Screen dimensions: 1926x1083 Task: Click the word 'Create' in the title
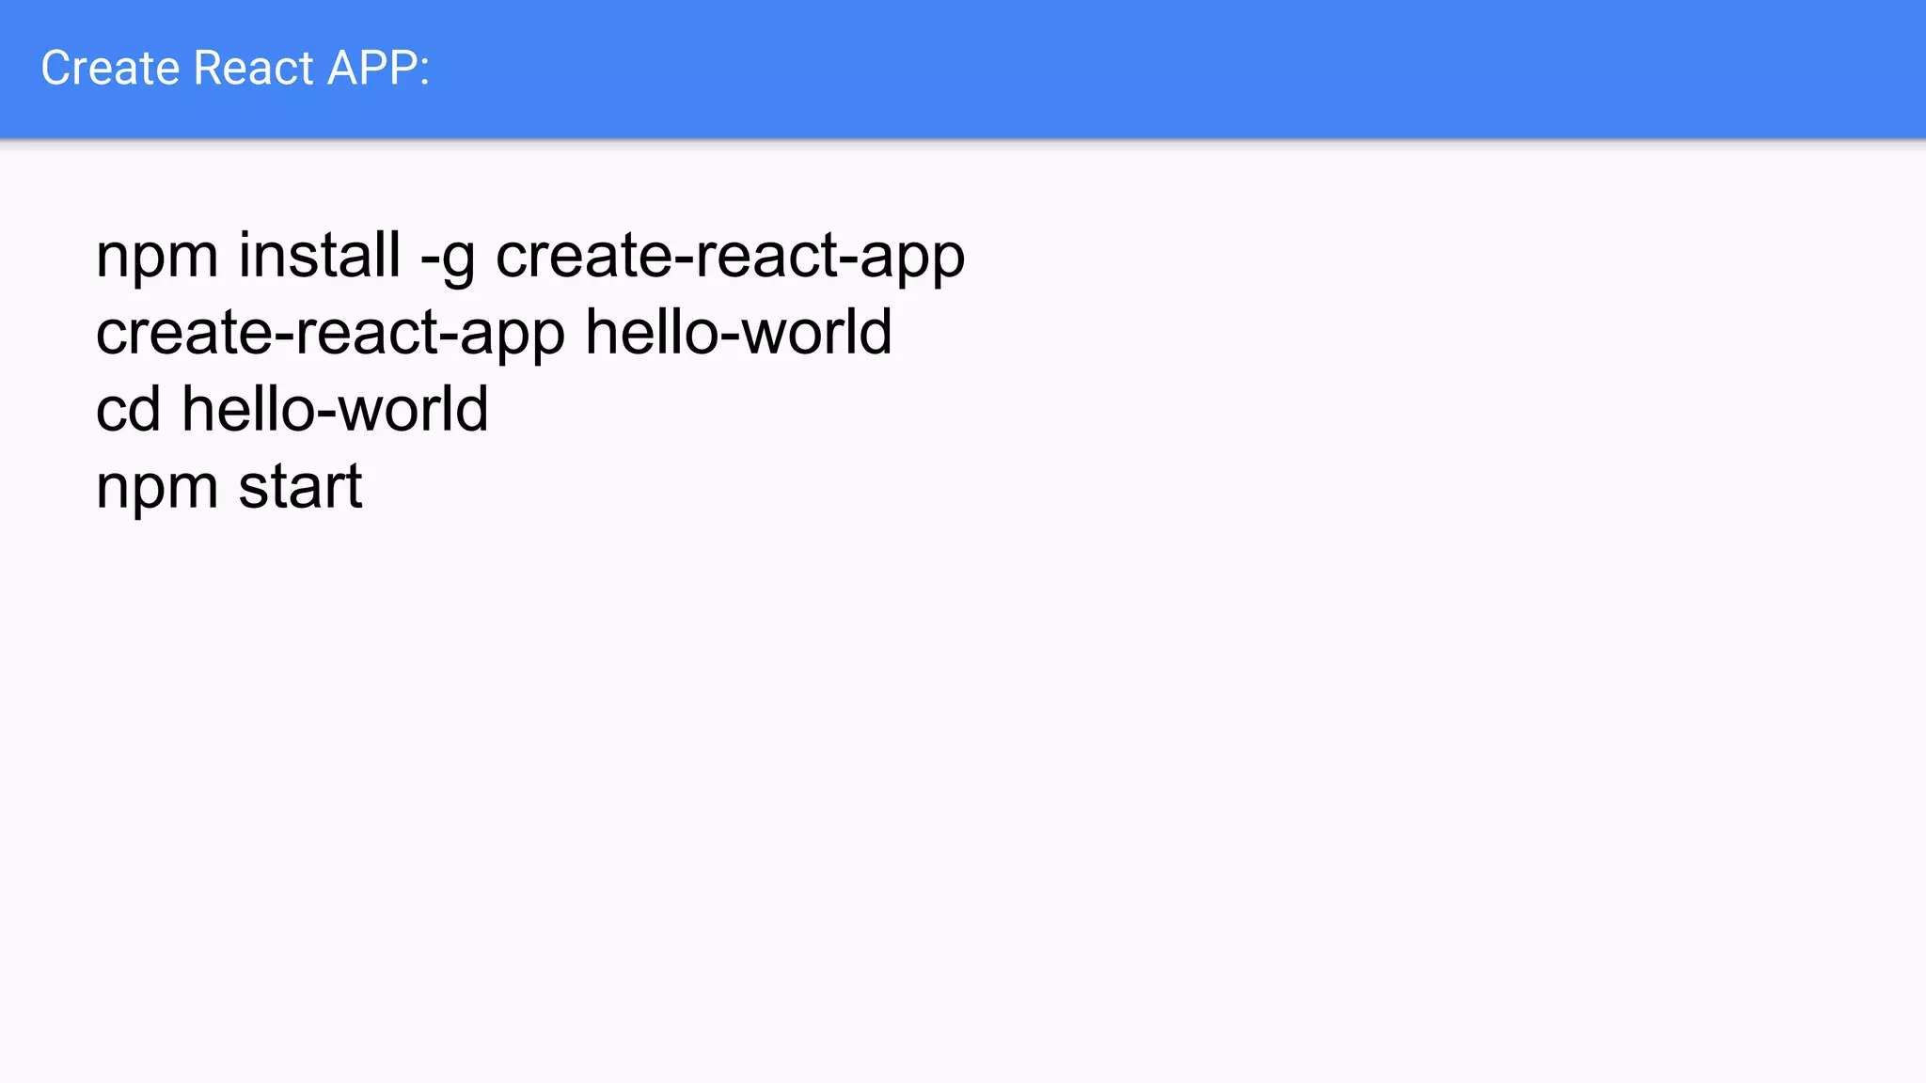coord(110,69)
